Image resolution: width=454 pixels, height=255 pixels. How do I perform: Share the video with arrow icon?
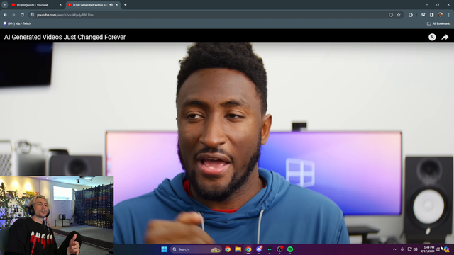pyautogui.click(x=445, y=37)
